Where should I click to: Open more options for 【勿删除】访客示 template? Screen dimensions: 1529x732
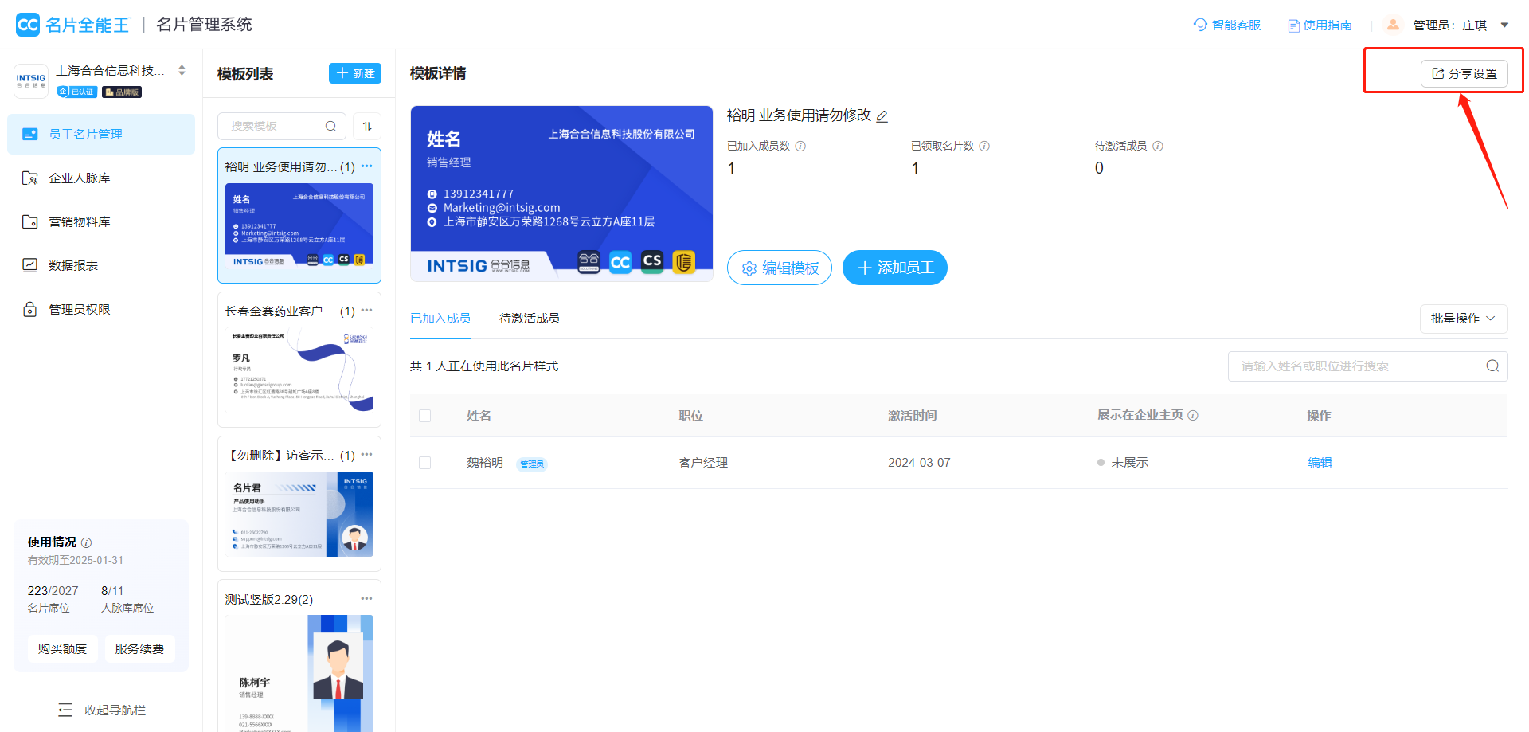(x=366, y=455)
